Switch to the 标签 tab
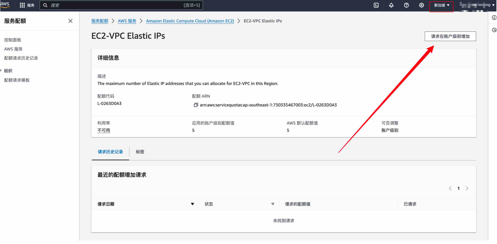 pos(140,152)
